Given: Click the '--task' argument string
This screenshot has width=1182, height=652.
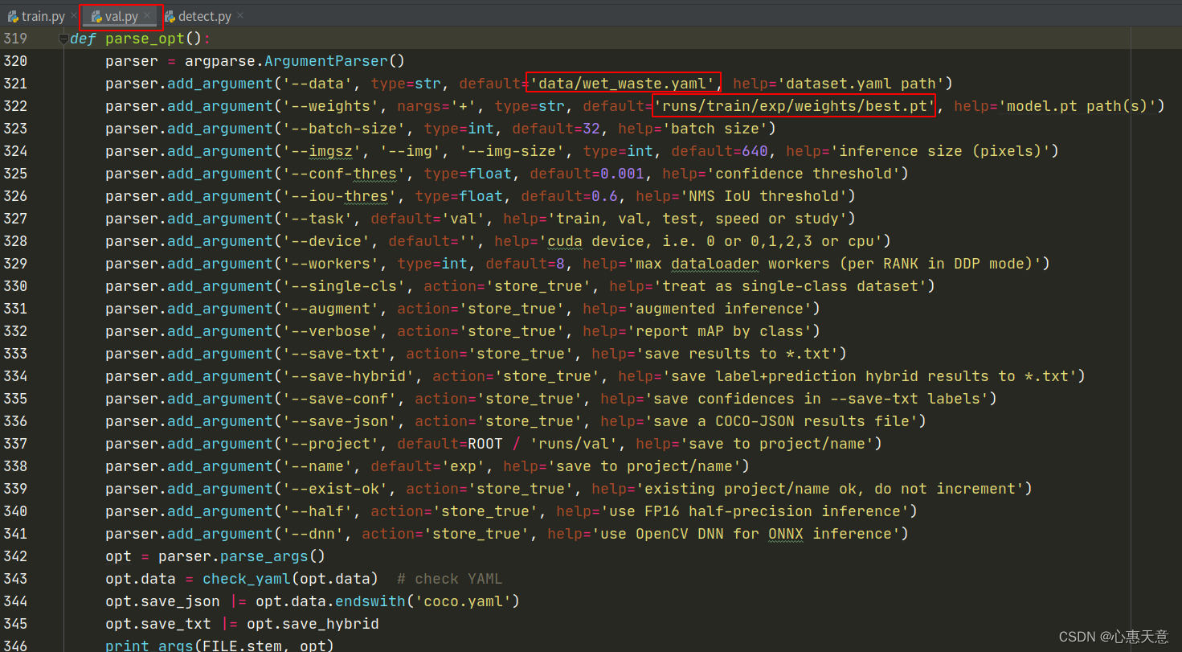Looking at the screenshot, I should click(x=318, y=219).
